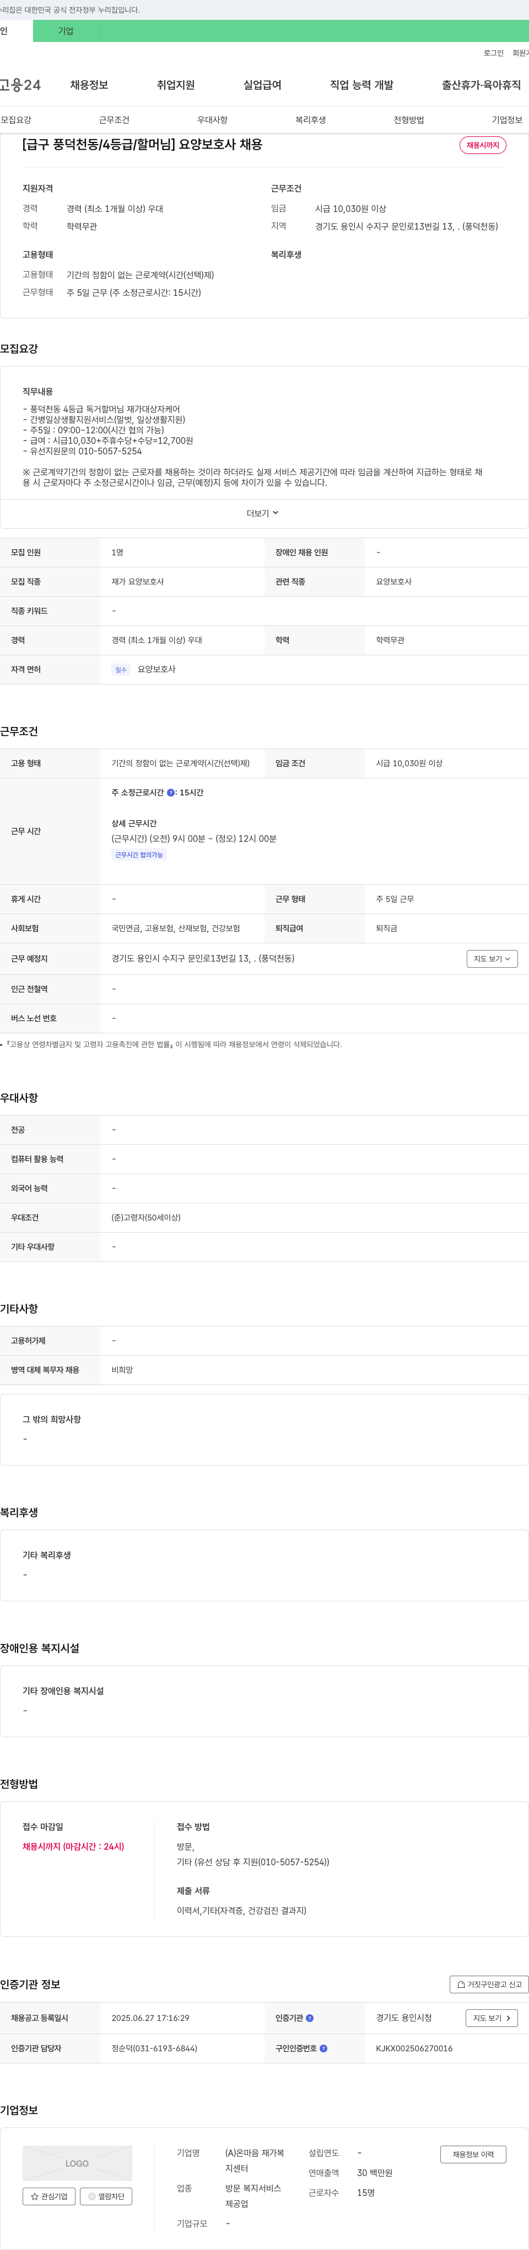Click the 이력서,기타(자격증, 건강검진 결과지) documents text

tap(241, 1910)
